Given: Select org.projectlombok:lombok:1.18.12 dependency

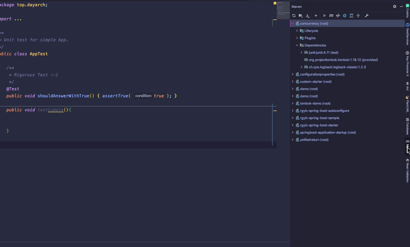Looking at the screenshot, I should click(343, 60).
